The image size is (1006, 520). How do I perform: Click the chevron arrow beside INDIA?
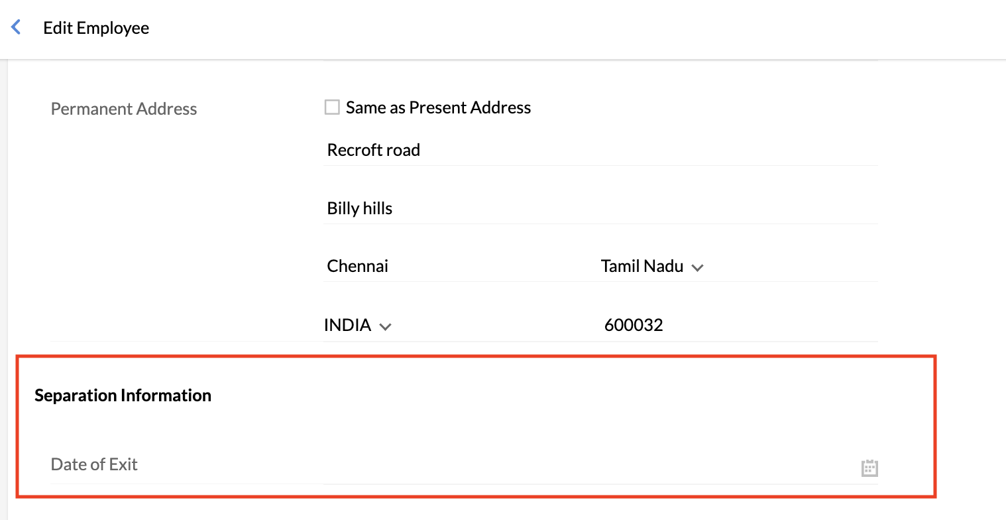(385, 326)
